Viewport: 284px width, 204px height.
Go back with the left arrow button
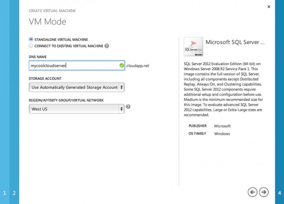(x=252, y=192)
